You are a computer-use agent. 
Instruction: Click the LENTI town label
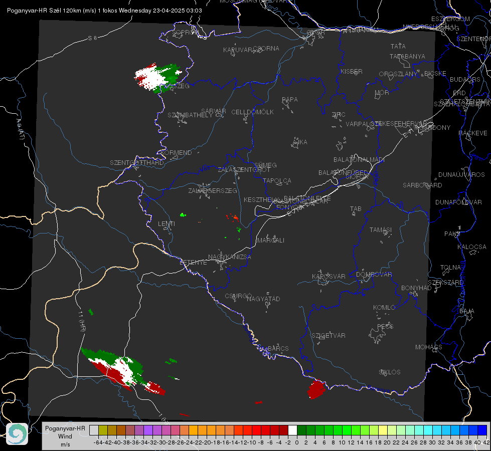[167, 224]
